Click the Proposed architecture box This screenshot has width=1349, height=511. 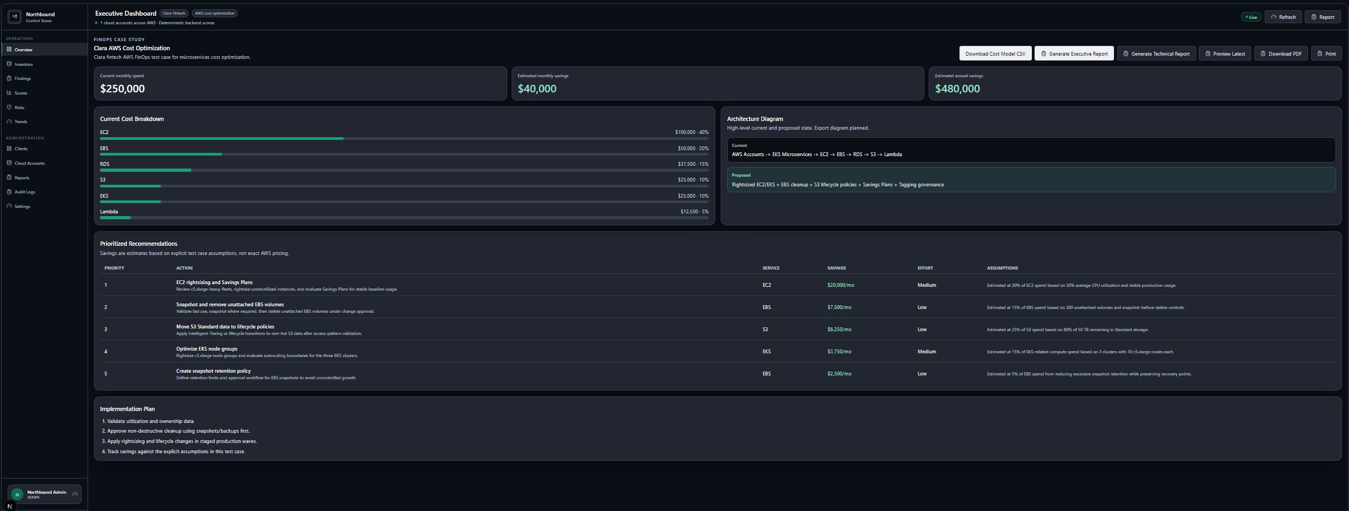click(1031, 180)
